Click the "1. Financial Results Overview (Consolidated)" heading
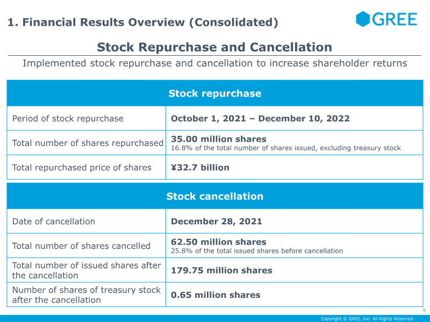The image size is (430, 322). pos(142,22)
